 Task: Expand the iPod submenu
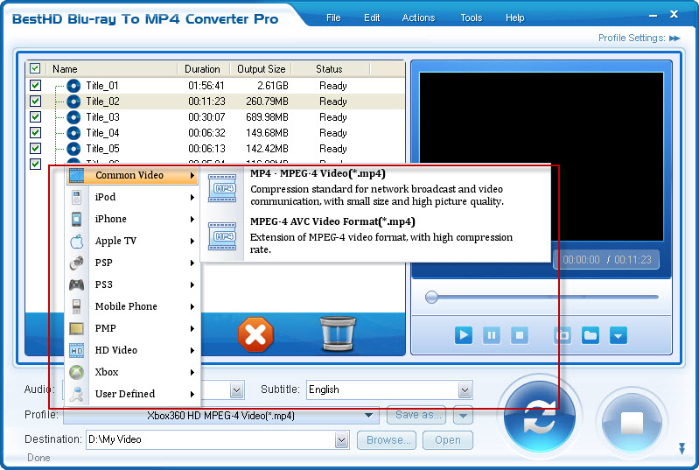(x=192, y=197)
